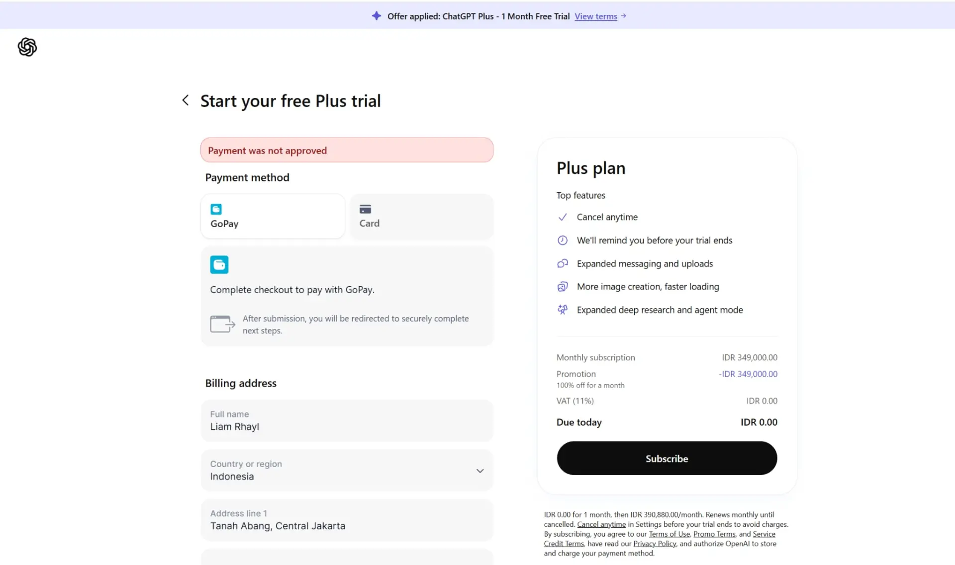
Task: Click the sparkle icon in offer banner
Action: 377,16
